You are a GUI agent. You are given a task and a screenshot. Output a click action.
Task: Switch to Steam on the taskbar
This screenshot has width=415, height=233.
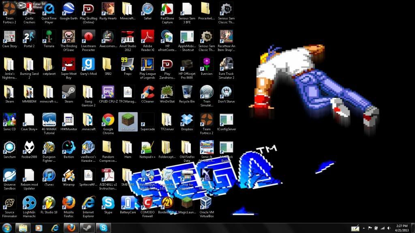tap(88, 228)
